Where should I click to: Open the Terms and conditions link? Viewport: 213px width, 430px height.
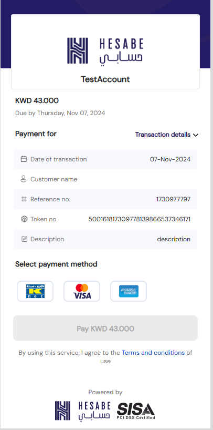point(153,353)
